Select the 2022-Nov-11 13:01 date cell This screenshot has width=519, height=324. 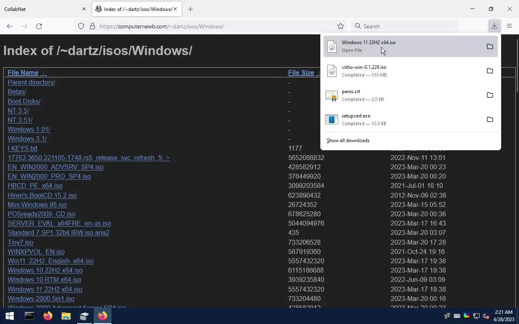tap(418, 158)
